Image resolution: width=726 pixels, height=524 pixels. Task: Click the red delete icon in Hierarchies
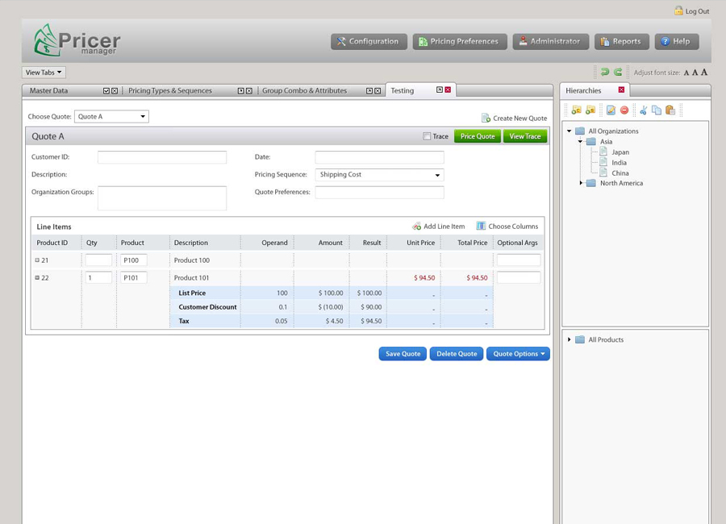[x=624, y=110]
